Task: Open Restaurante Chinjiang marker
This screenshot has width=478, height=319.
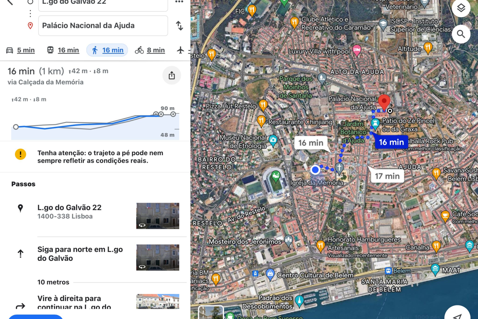Action: (x=261, y=121)
